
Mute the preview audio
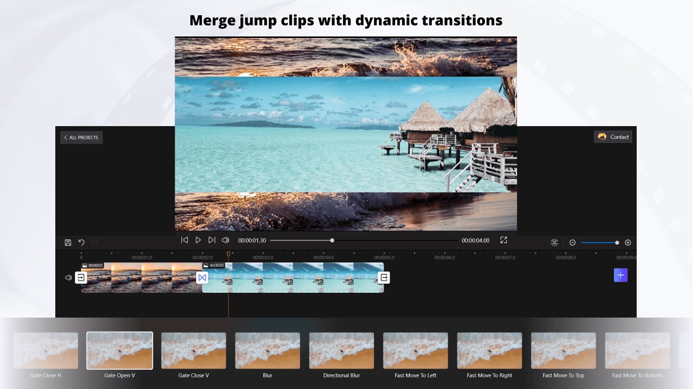(225, 240)
